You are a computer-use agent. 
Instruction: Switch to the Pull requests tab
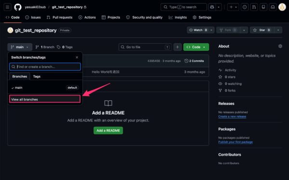[59, 17]
